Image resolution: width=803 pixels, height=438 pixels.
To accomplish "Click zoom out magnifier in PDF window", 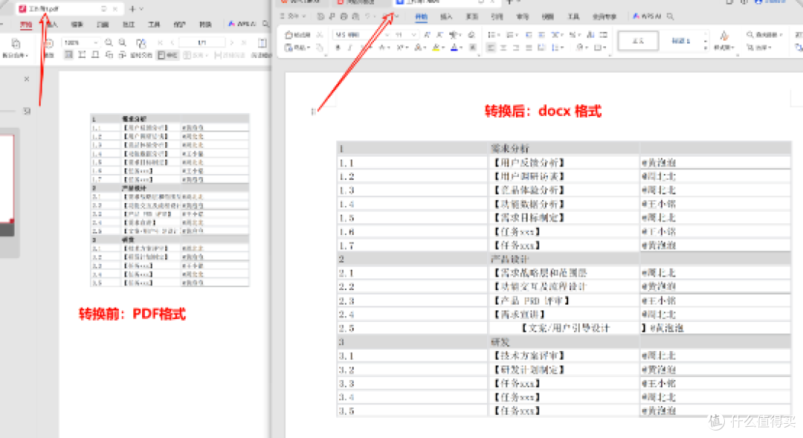I will tap(109, 42).
